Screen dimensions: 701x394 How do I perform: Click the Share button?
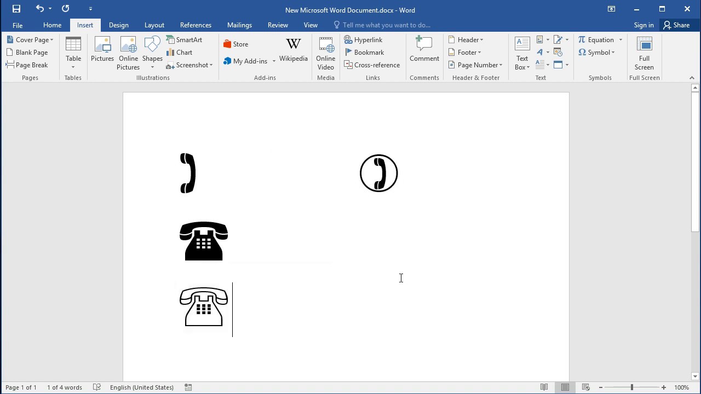pos(676,25)
